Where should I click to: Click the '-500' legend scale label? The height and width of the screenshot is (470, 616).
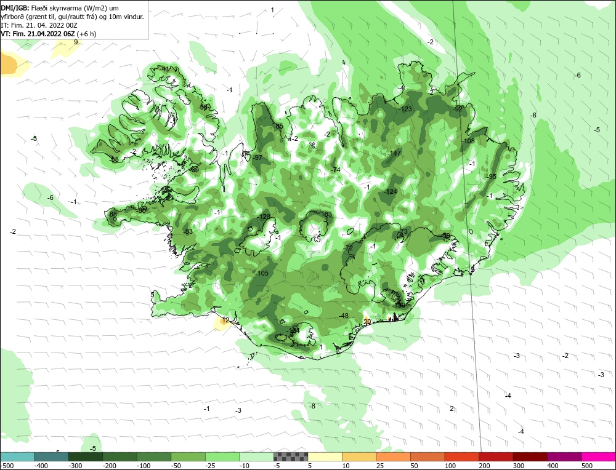tap(7, 466)
